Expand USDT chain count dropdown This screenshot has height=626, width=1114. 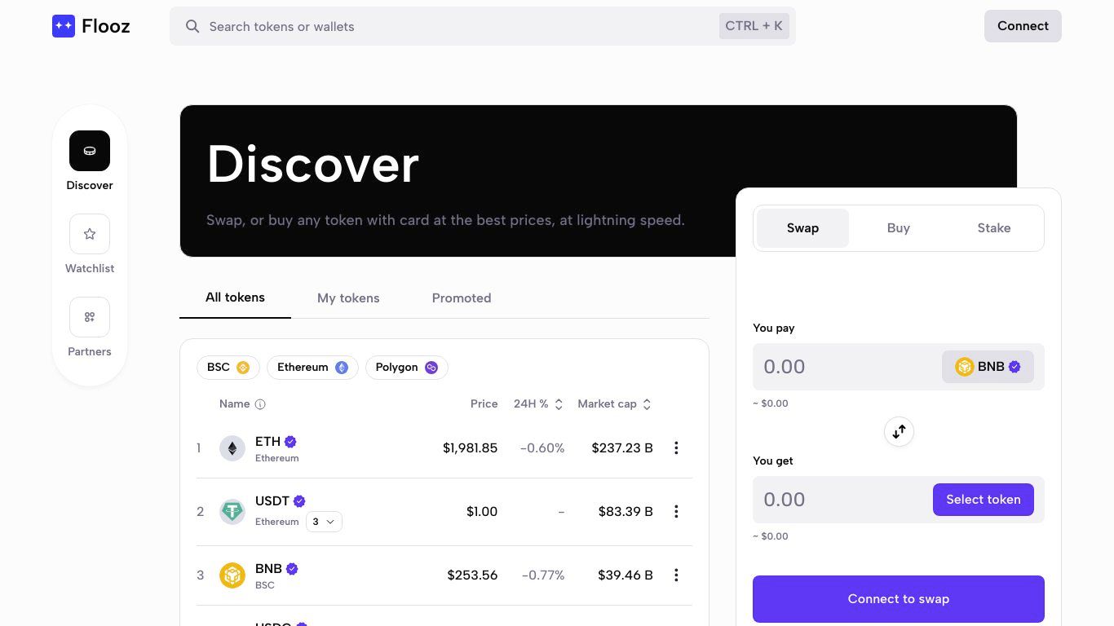coord(324,522)
